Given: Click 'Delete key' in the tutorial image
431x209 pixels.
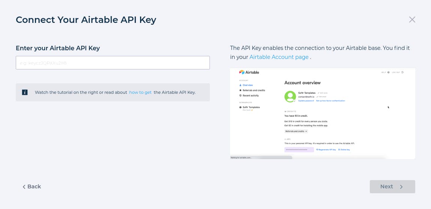Looking at the screenshot, I should 344,150.
